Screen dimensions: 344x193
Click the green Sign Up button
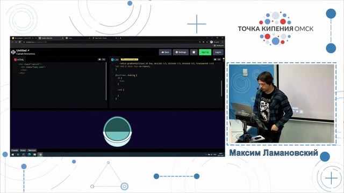tap(205, 53)
